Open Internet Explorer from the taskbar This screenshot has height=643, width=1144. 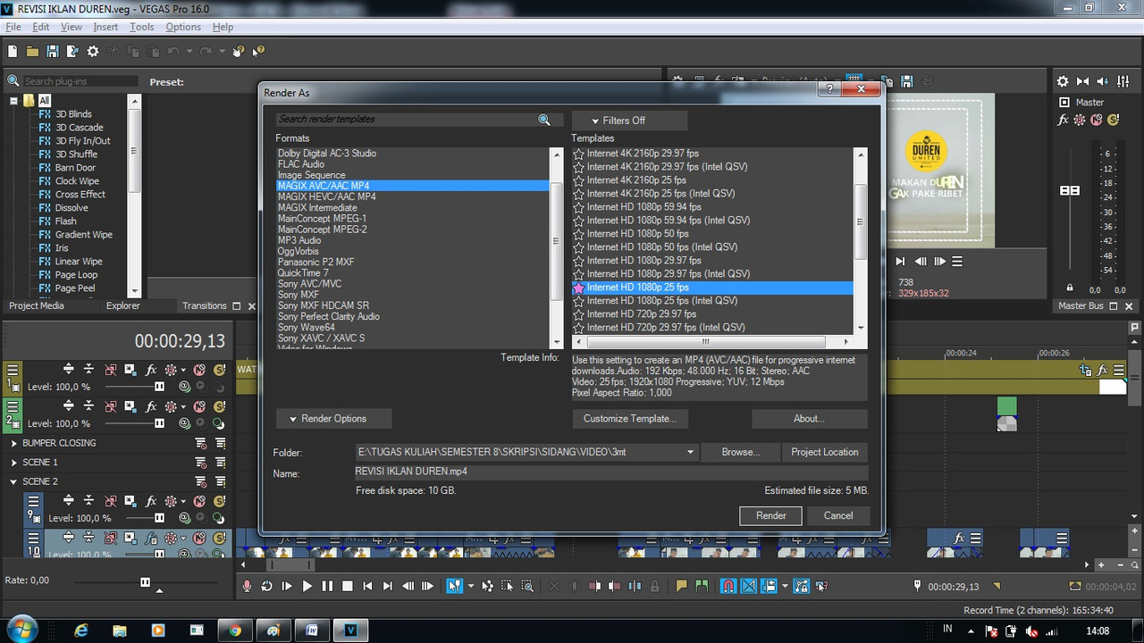(x=81, y=630)
